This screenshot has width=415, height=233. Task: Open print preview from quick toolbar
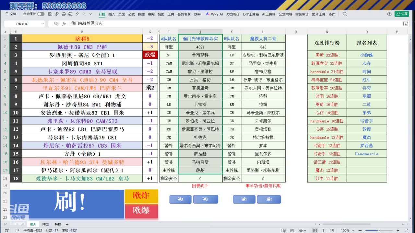70,14
